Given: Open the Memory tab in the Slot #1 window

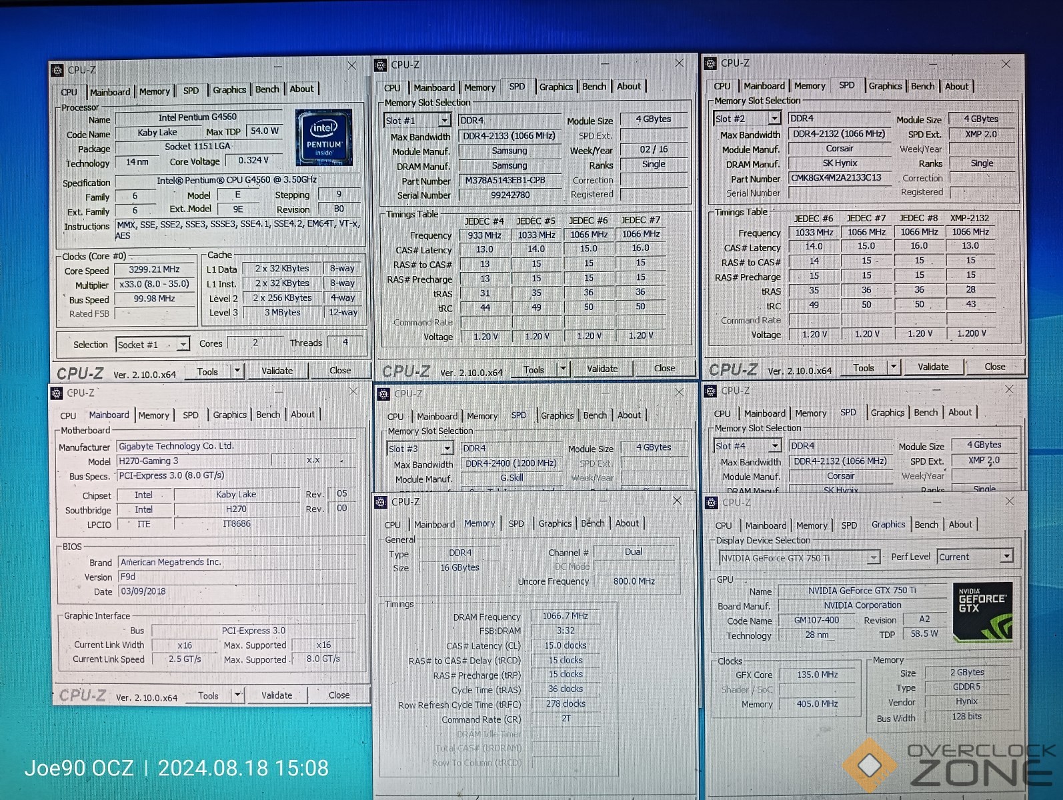Looking at the screenshot, I should (x=479, y=87).
